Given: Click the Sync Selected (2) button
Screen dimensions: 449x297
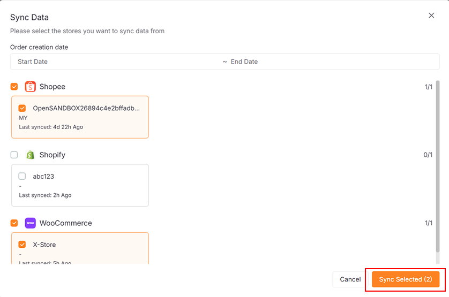Looking at the screenshot, I should click(x=405, y=279).
